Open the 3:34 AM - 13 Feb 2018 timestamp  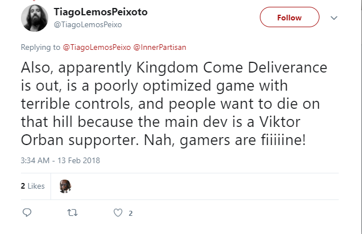[60, 160]
